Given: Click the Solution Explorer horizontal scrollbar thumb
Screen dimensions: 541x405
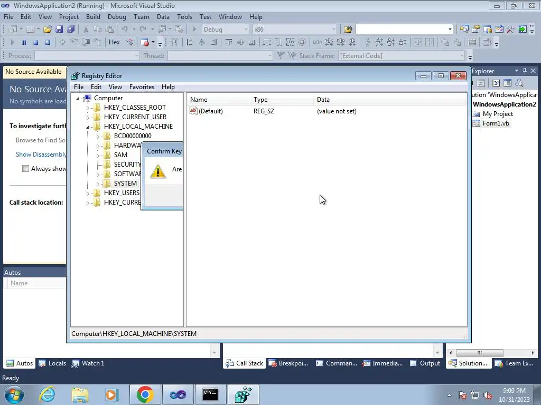Looking at the screenshot, I should 479,353.
